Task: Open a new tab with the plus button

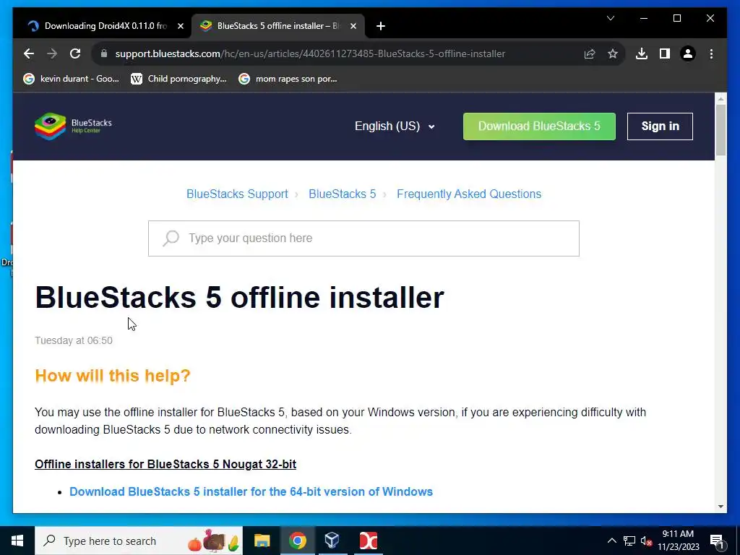Action: click(381, 26)
